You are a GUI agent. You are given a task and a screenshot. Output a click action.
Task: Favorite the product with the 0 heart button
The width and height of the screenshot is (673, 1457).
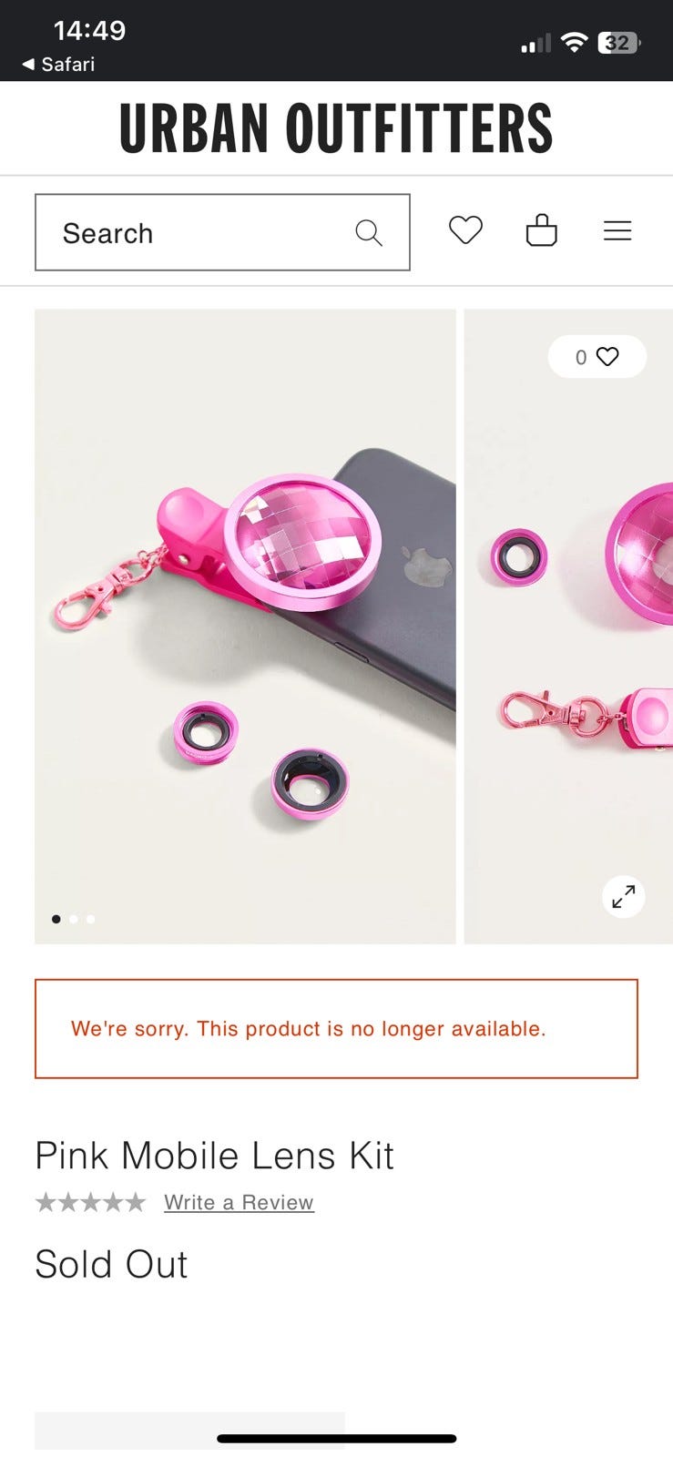point(597,357)
